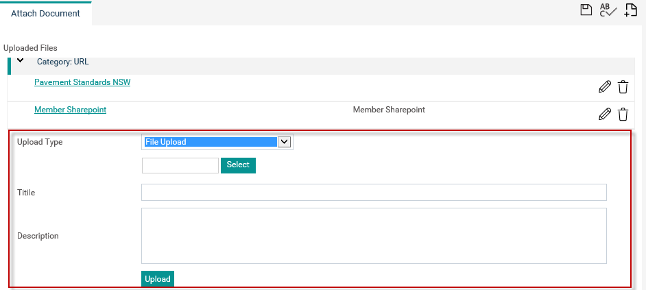Focus the Titile text field
The image size is (646, 290).
click(x=374, y=193)
